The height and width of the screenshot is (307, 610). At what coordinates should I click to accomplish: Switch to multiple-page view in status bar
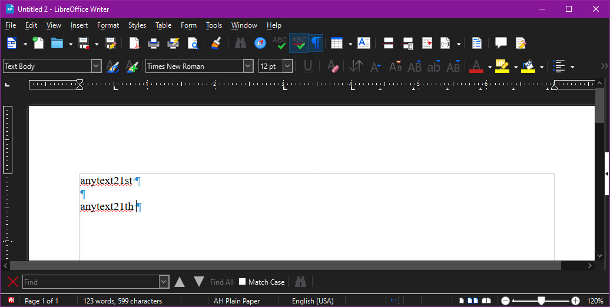click(x=473, y=301)
